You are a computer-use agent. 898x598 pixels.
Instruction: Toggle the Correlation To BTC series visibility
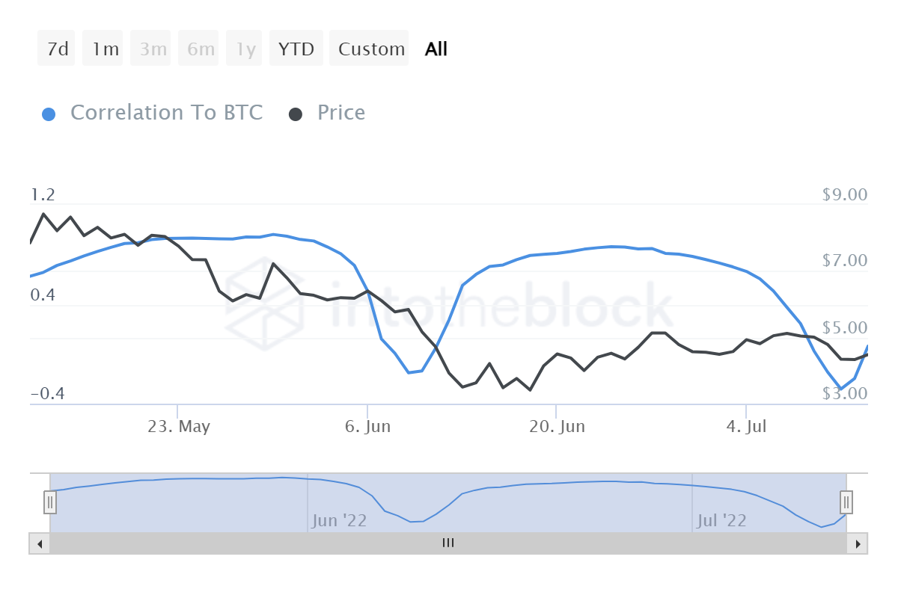(166, 113)
